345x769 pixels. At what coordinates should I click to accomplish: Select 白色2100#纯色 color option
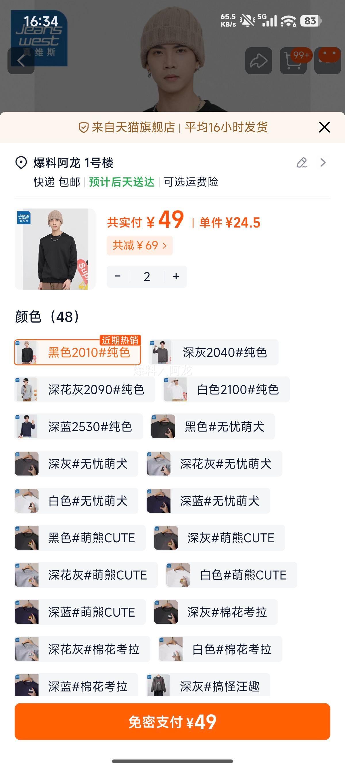(227, 389)
